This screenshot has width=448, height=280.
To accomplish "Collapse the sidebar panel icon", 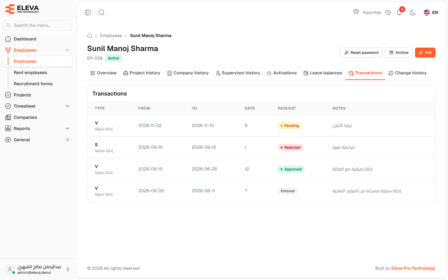I will tap(88, 12).
